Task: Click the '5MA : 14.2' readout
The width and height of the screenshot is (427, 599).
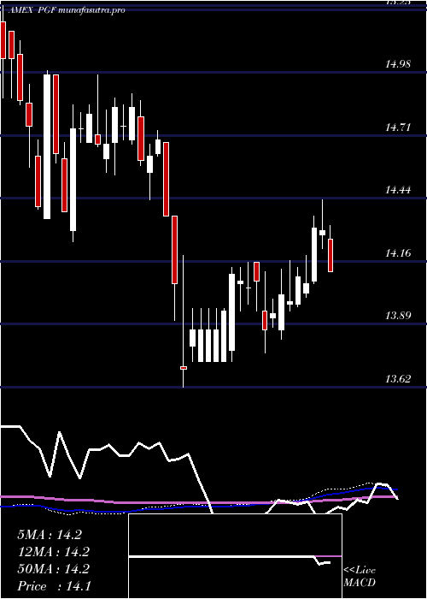Action: 50,535
